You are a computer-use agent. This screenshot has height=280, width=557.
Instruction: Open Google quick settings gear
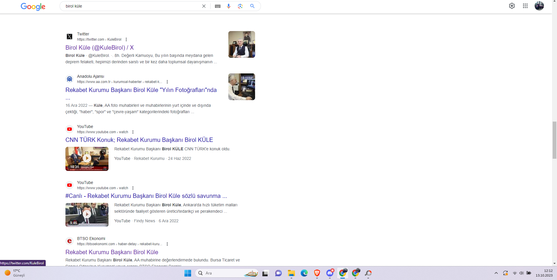[512, 6]
